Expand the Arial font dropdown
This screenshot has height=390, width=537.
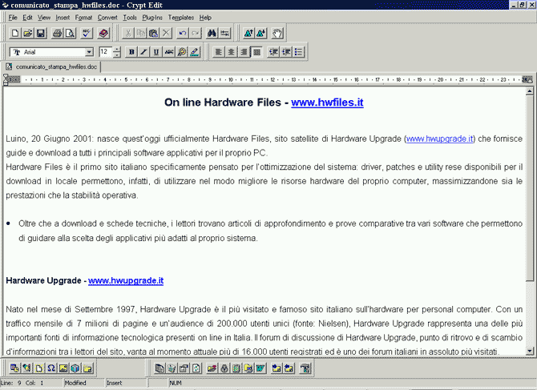(89, 52)
